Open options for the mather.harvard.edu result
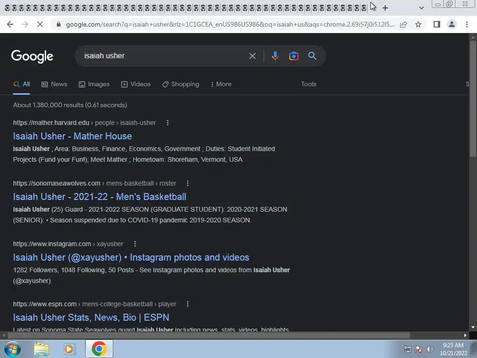The height and width of the screenshot is (358, 477). pos(168,123)
